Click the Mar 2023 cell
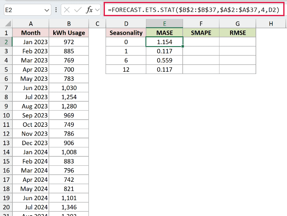This screenshot has height=216, width=287. (31, 60)
